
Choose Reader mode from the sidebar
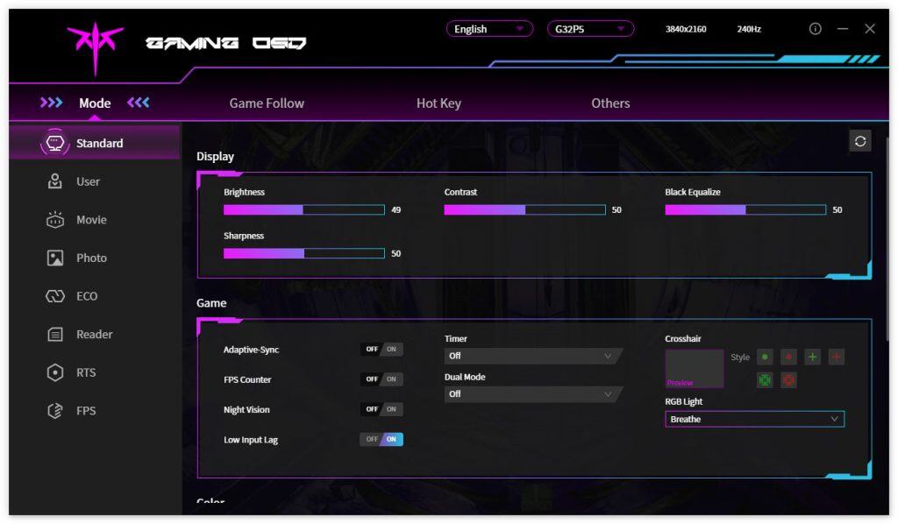click(x=94, y=335)
